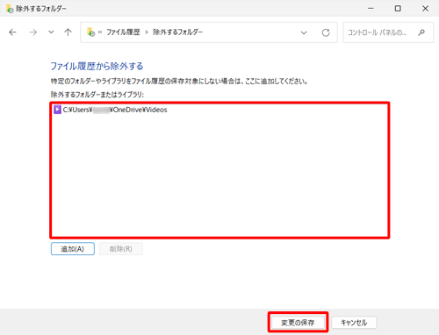This screenshot has height=335, width=439.
Task: Navigate to ファイル履歴 breadcrumb
Action: [123, 32]
